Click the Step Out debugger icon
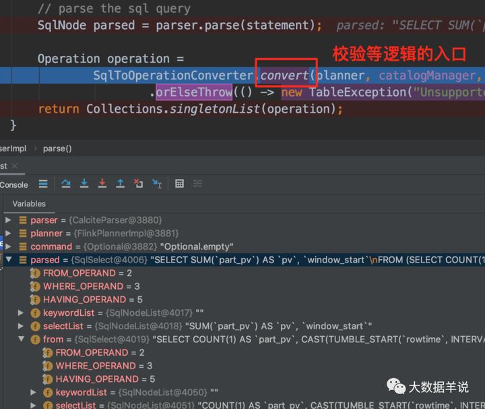This screenshot has height=409, width=485. point(121,184)
